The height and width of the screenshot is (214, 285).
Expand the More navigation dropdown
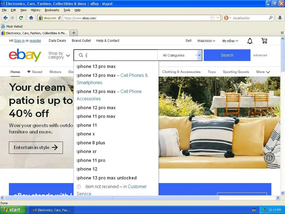click(x=263, y=72)
